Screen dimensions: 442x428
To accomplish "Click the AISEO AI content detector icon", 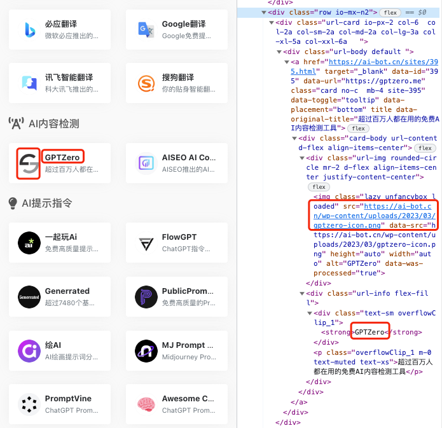I will pos(146,163).
